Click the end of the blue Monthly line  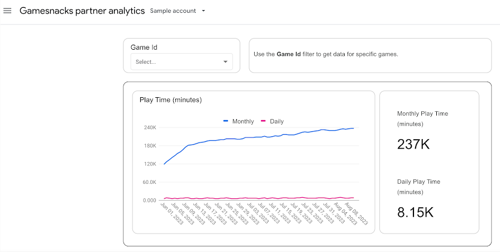coord(353,128)
